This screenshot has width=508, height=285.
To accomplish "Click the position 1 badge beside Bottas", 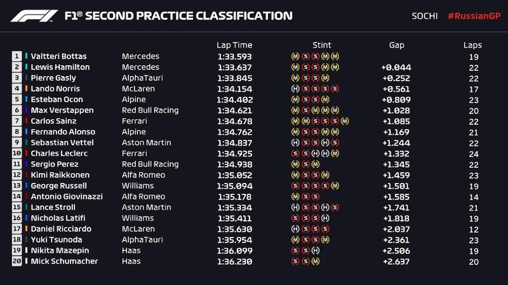I will pyautogui.click(x=17, y=56).
